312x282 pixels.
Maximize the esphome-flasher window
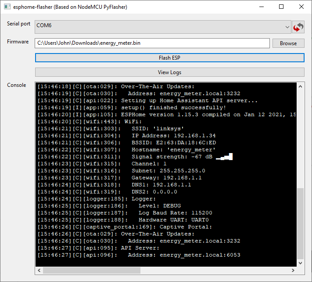[281, 7]
